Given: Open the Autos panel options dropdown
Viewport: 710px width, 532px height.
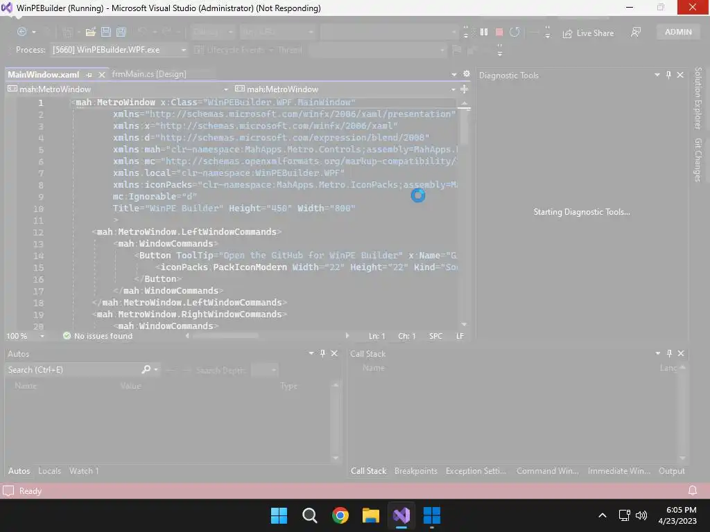Looking at the screenshot, I should click(311, 353).
